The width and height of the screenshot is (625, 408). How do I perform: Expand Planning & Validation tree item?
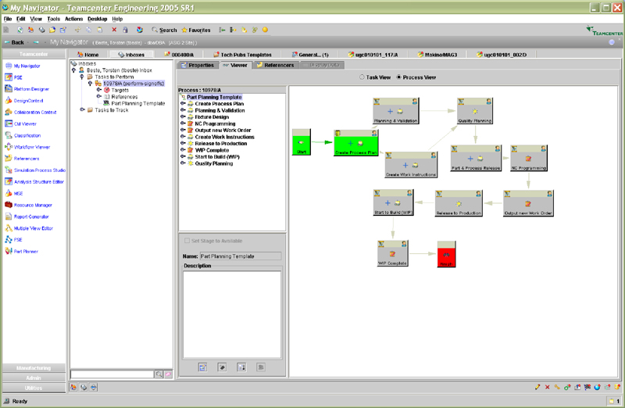click(183, 110)
